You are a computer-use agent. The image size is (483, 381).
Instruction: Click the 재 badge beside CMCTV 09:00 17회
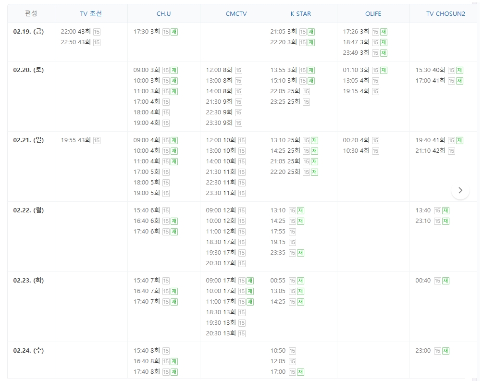(x=250, y=281)
